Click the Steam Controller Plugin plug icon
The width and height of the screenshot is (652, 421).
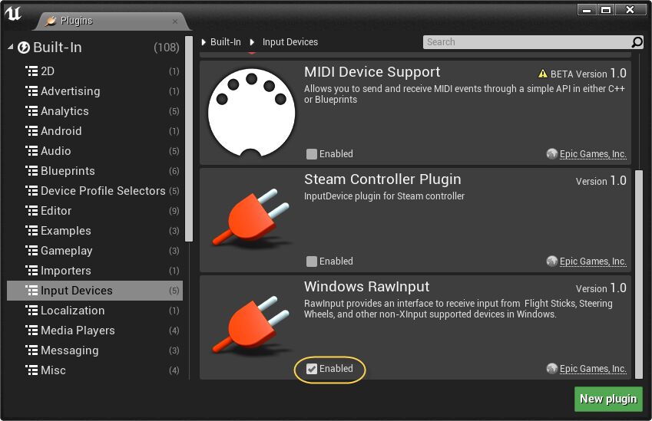[x=251, y=220]
